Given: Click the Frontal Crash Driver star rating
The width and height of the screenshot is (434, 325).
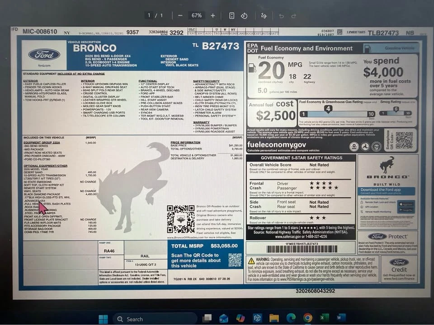Looking at the screenshot, I should [x=321, y=183].
